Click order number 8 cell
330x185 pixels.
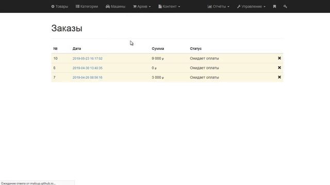54,68
